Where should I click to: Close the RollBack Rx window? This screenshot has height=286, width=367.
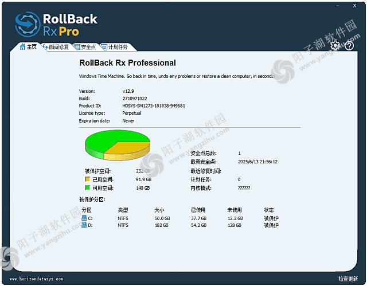coord(354,6)
